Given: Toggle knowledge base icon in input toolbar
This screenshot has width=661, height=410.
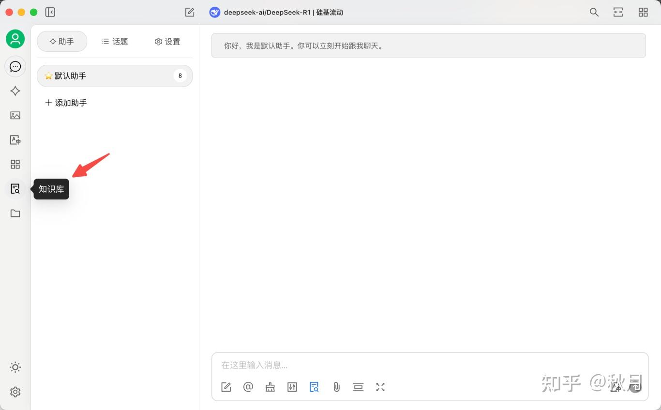Looking at the screenshot, I should [x=314, y=387].
